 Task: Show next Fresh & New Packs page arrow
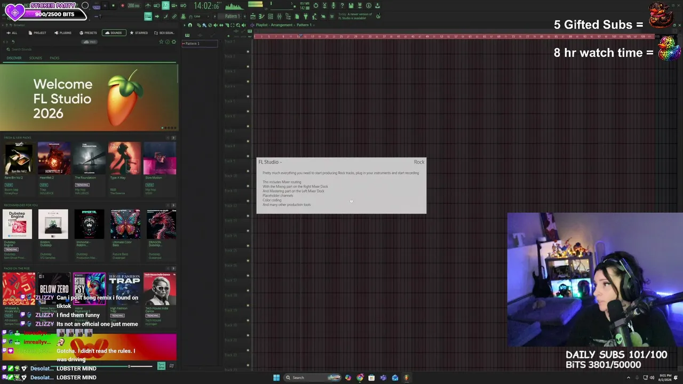tap(173, 138)
